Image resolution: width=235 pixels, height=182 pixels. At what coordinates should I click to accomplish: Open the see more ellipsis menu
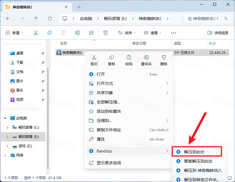[173, 33]
